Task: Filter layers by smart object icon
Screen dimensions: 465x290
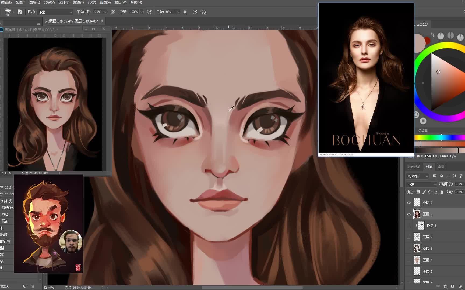Action: 461,176
